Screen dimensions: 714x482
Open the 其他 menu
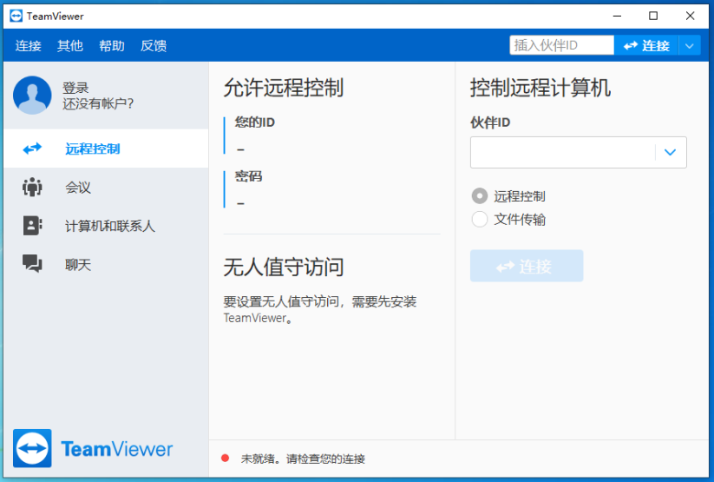coord(70,46)
